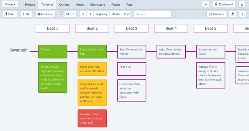Viewport: 249px width, 131px height.
Task: Open the Structure panel
Action: pos(216,14)
